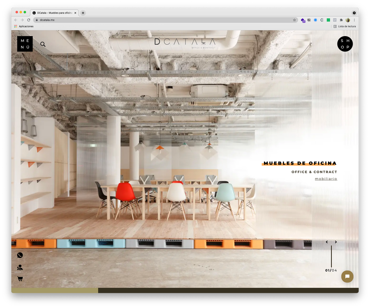The image size is (370, 308).
Task: Click the bottom page progress bar
Action: (x=185, y=290)
